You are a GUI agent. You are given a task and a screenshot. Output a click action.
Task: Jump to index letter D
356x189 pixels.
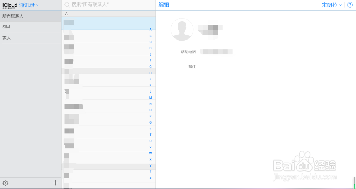pos(150,48)
